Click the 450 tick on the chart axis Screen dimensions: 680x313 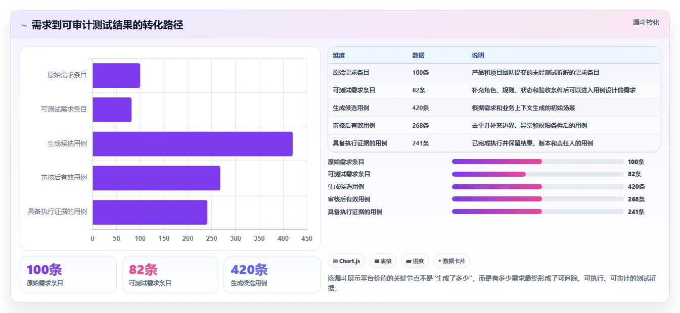tap(307, 238)
